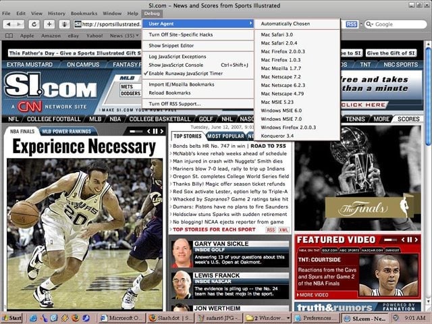Click the XML feed badge under Top Stories
This screenshot has width=432, height=324.
click(x=283, y=230)
